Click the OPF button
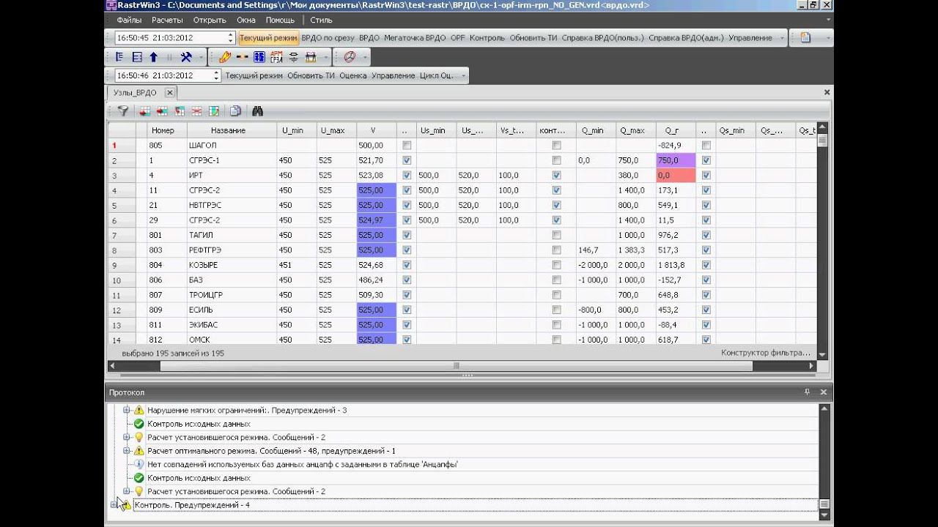938x527 pixels. click(x=458, y=37)
